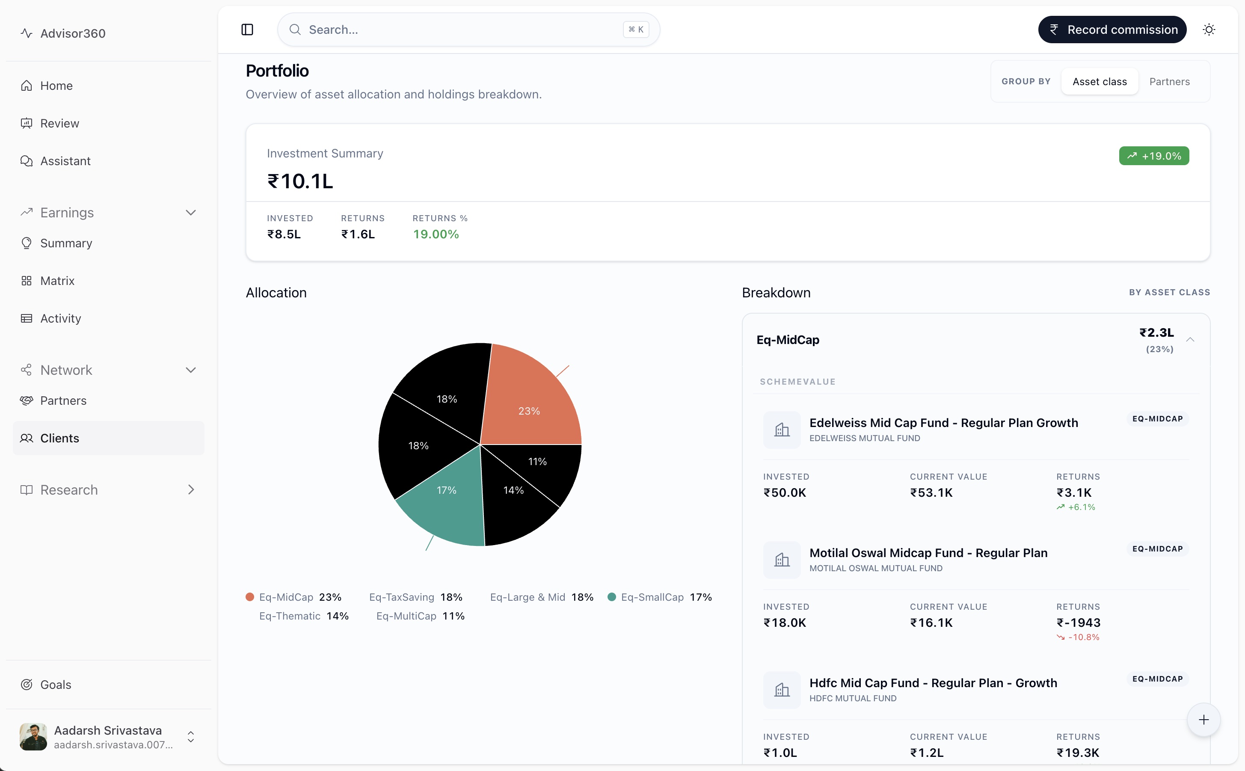1245x771 pixels.
Task: Collapse the Earnings section chevron
Action: [x=191, y=213]
